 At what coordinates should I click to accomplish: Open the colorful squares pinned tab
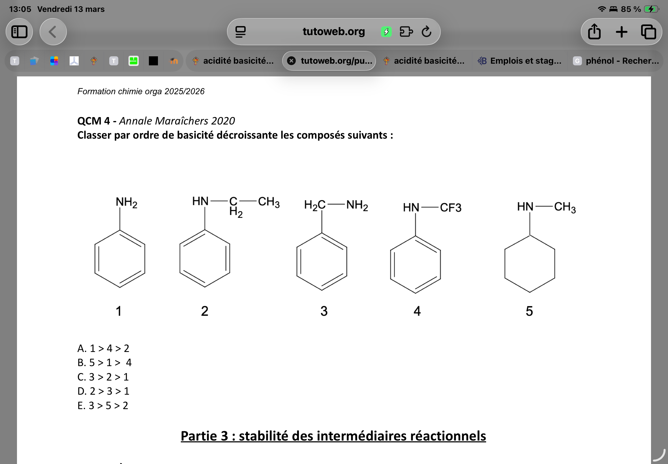point(54,61)
